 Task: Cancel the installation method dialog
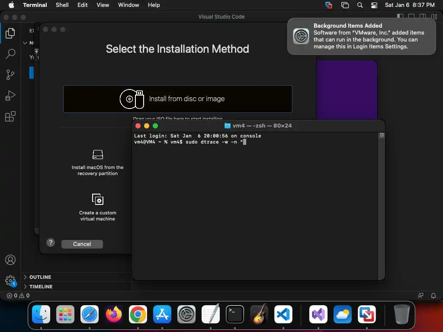(82, 244)
